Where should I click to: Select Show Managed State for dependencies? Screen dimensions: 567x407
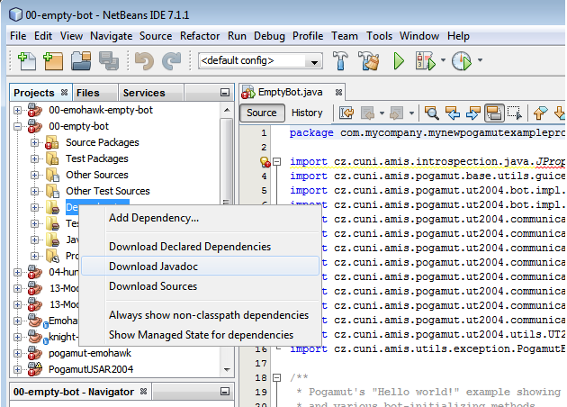pos(201,335)
